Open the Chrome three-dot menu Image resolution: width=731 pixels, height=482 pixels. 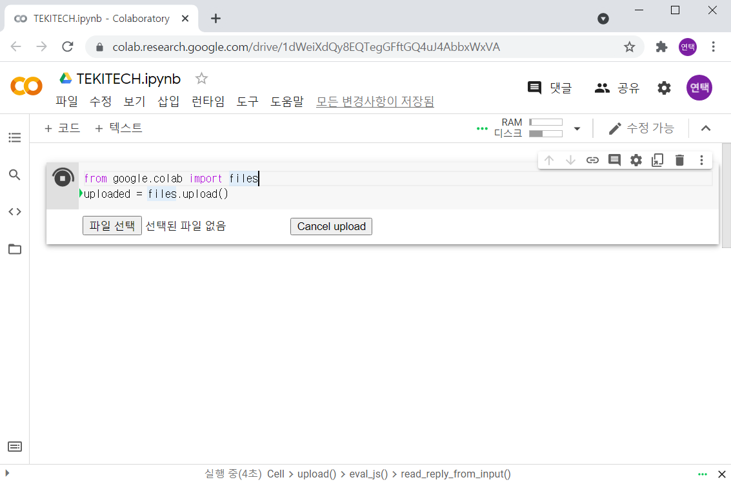pos(713,46)
